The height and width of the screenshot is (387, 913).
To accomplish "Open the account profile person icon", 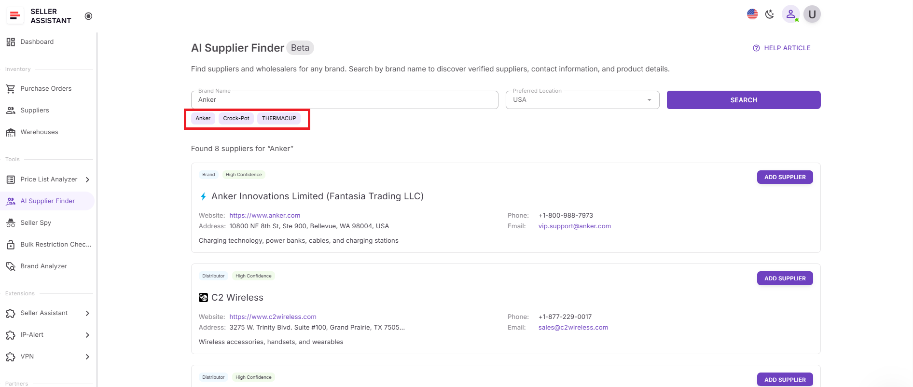I will pyautogui.click(x=790, y=14).
